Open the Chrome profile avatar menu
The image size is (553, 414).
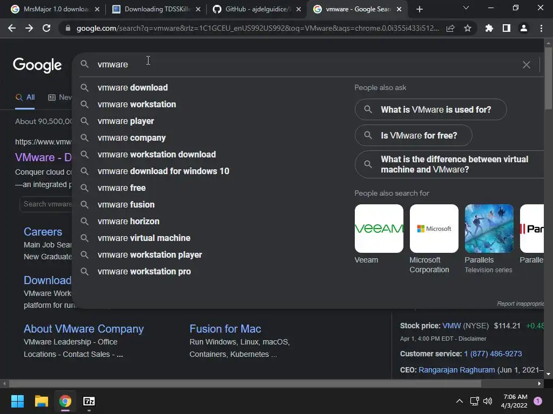pyautogui.click(x=524, y=28)
